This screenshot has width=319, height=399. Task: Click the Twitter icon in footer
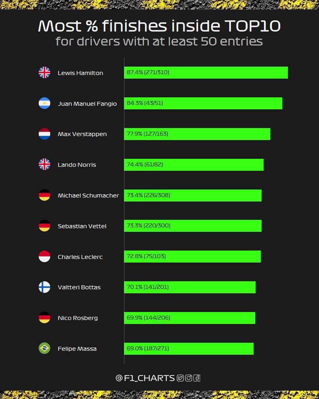pyautogui.click(x=180, y=378)
